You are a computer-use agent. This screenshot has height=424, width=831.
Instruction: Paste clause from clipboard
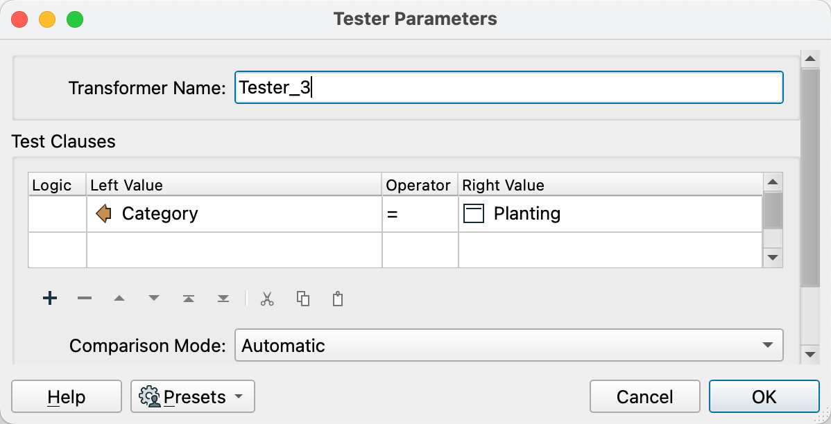tap(338, 299)
